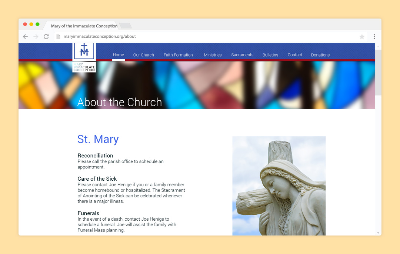Screen dimensions: 400x254
Task: Click the browser back arrow
Action: tap(25, 37)
